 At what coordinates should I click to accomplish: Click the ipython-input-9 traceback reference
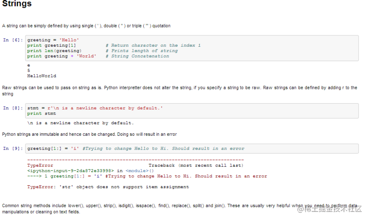(x=71, y=171)
